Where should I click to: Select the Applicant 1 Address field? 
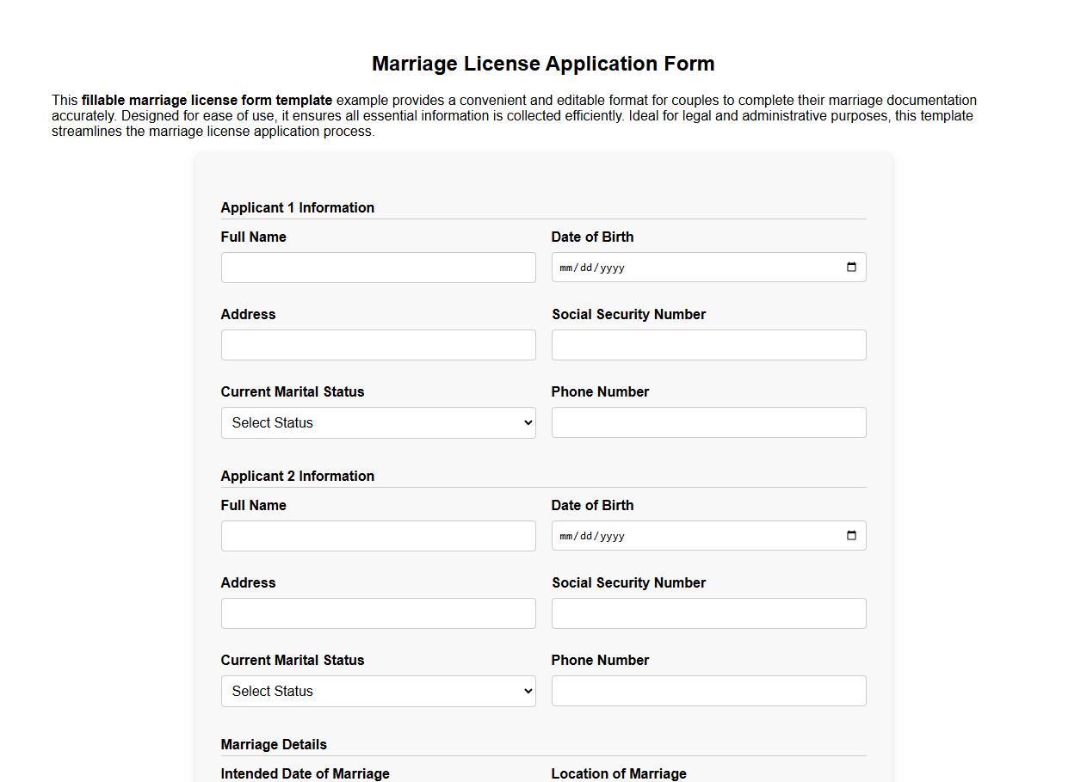point(379,345)
